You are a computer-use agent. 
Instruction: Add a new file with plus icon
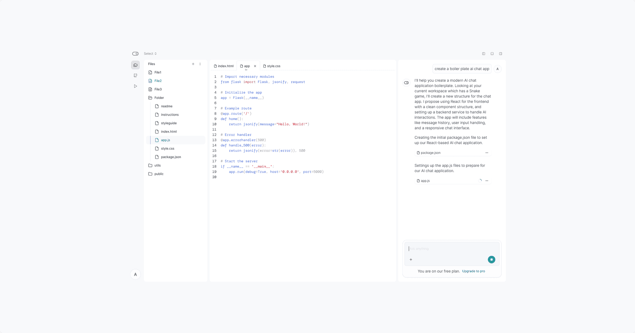pos(193,64)
